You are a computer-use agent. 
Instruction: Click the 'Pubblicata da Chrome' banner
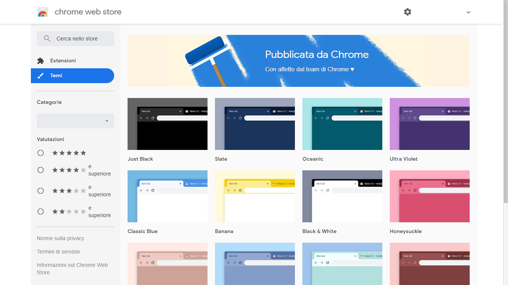299,61
